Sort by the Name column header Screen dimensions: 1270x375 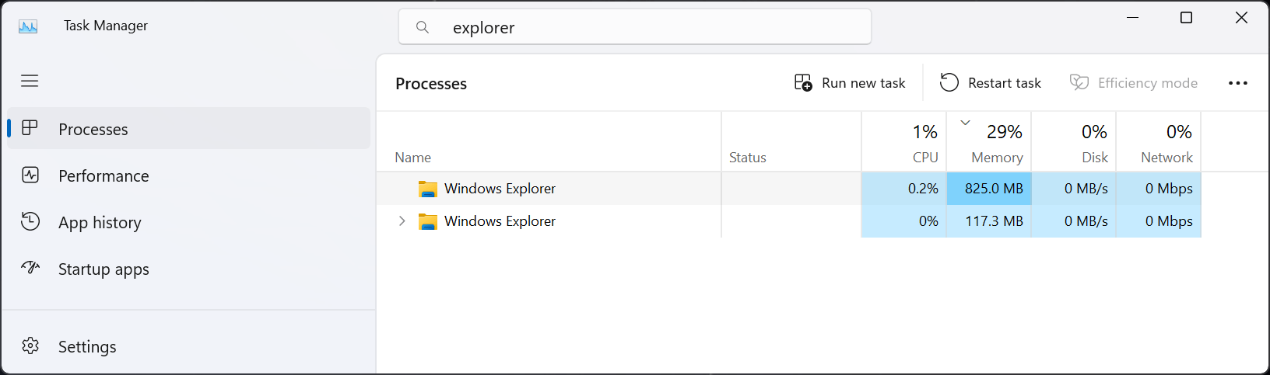549,141
